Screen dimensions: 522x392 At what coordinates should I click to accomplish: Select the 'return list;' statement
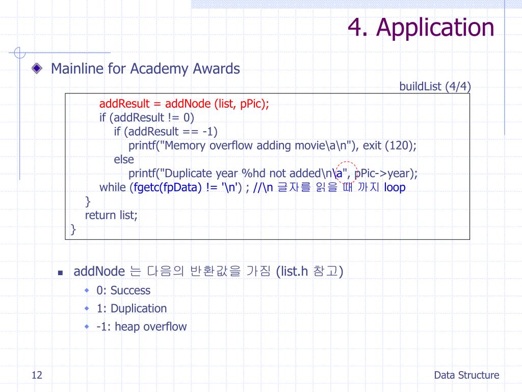pyautogui.click(x=111, y=215)
